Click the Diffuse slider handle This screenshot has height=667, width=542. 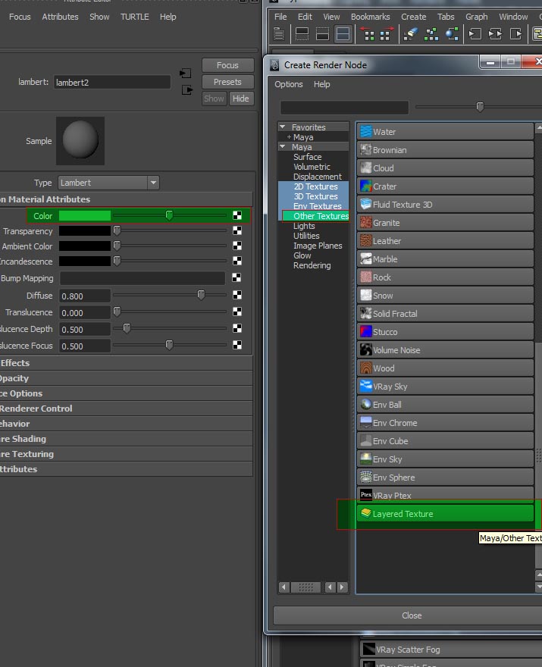pos(201,294)
